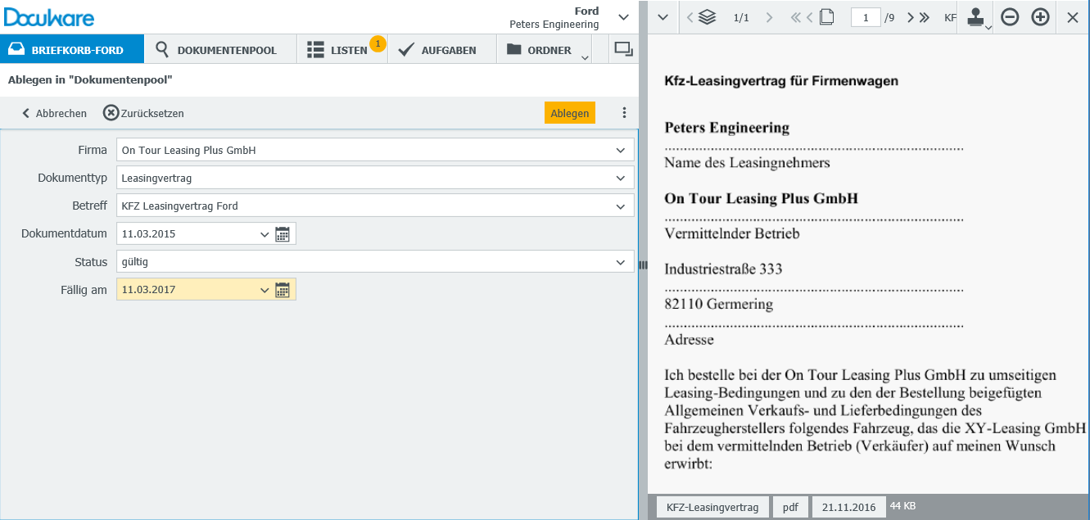Click the page number input field
1090x520 pixels.
point(866,17)
